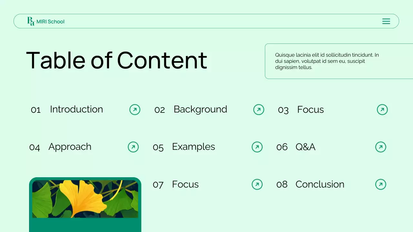Click the arrow icon beside Q&A
Viewport: 413px width, 232px height.
[x=381, y=147]
